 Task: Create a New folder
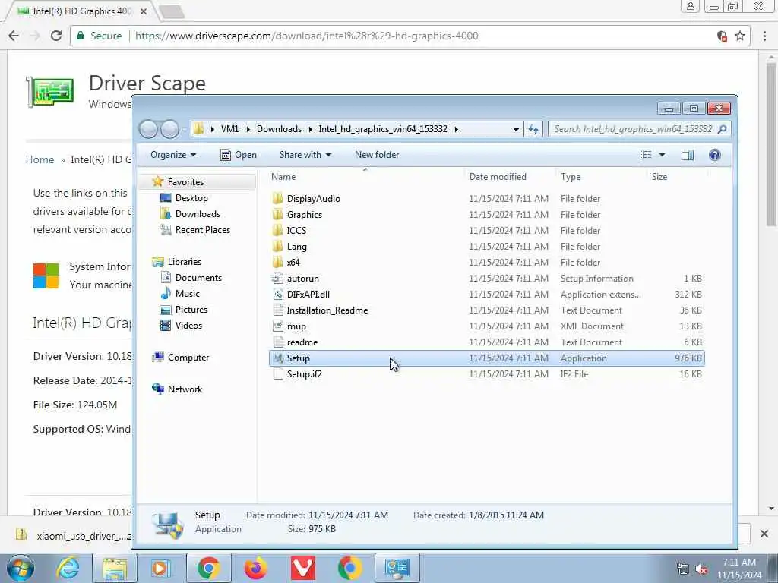377,155
